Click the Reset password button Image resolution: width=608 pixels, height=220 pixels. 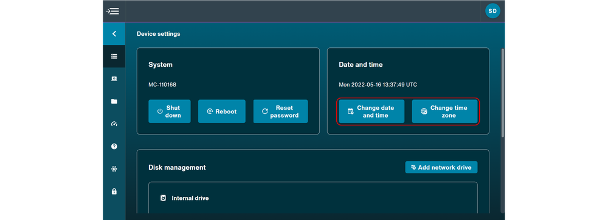(x=280, y=112)
